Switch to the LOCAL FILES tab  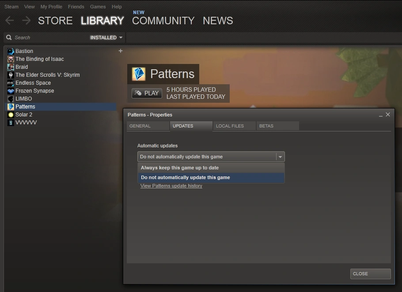(x=234, y=126)
